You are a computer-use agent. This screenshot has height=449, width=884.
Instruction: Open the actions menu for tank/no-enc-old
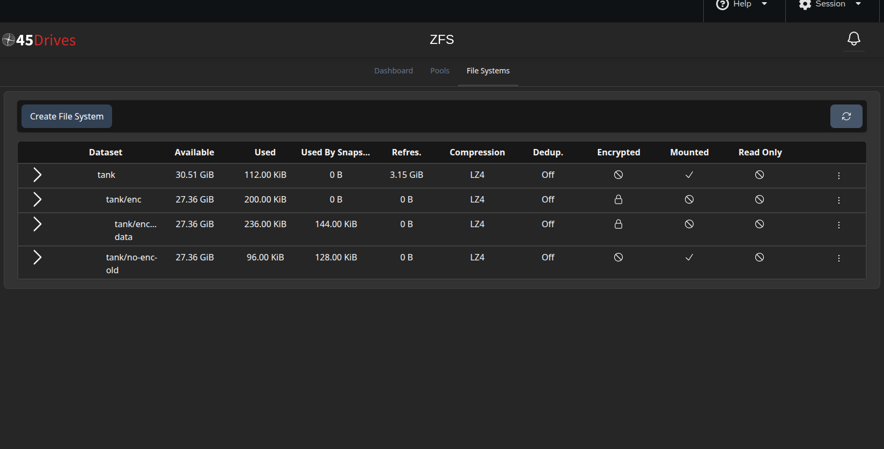[838, 258]
